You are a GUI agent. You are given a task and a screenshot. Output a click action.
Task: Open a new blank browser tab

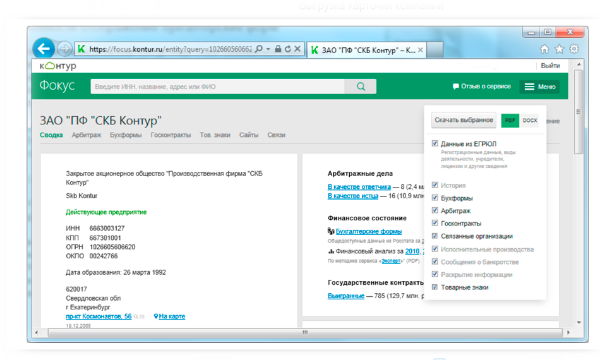[x=435, y=50]
